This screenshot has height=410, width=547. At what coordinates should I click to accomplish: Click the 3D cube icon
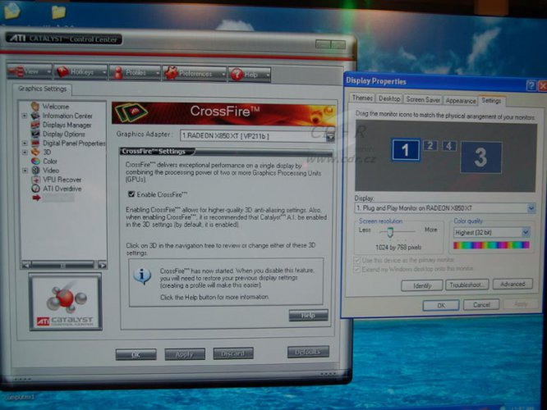[35, 153]
